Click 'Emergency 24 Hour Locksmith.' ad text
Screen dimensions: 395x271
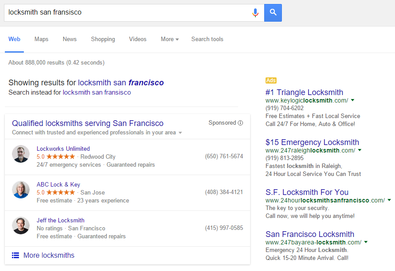307,250
